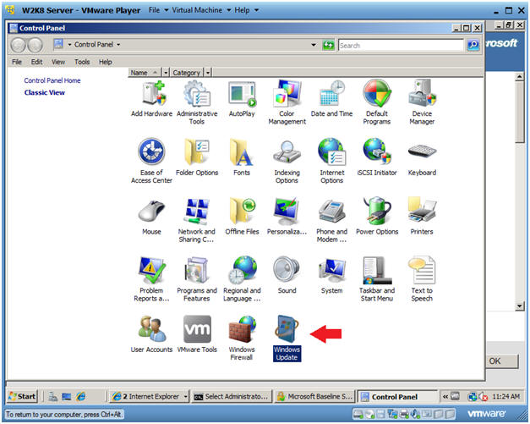Open Personalization settings

click(287, 216)
